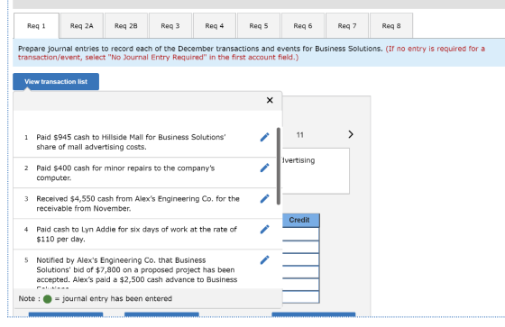Switch to Req 2B tab
The width and height of the screenshot is (505, 327).
pos(126,26)
